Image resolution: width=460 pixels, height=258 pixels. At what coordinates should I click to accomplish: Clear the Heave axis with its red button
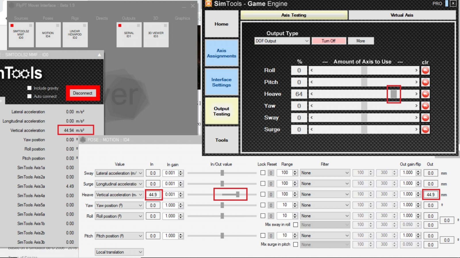point(425,94)
